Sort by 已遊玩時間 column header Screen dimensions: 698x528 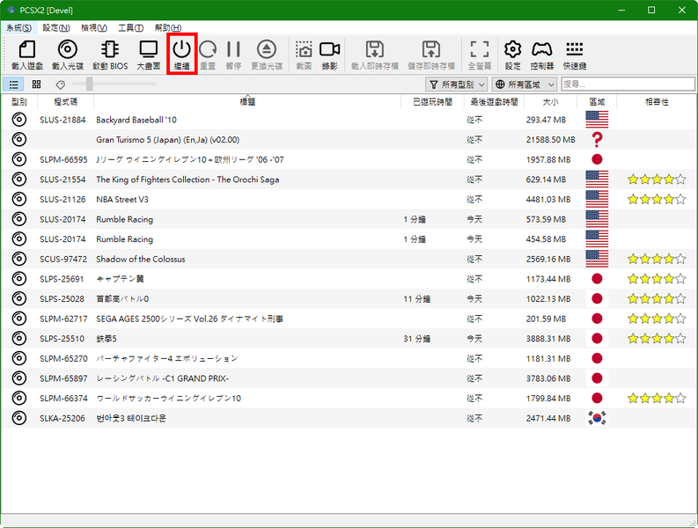[x=432, y=102]
